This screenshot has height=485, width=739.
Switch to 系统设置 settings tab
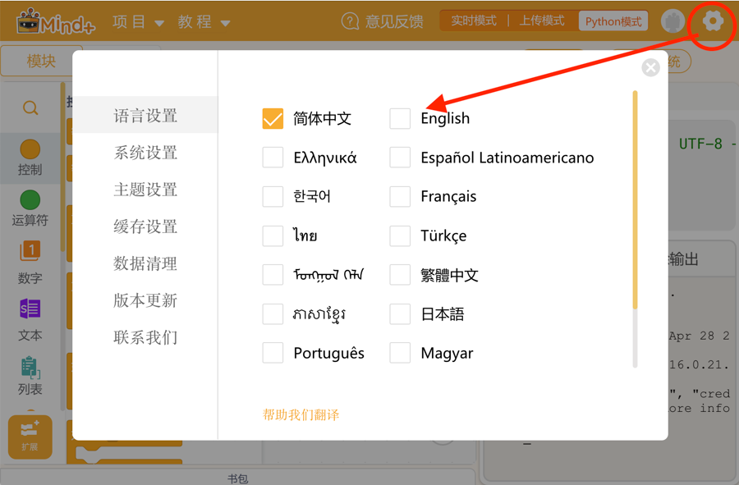145,153
